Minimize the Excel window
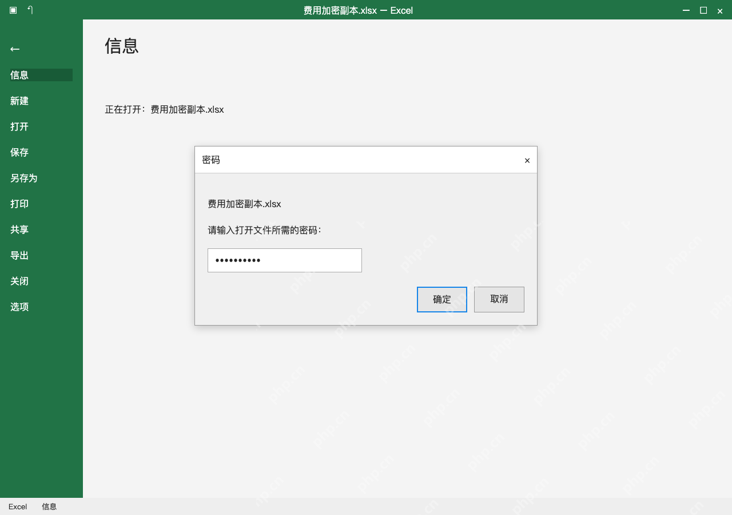This screenshot has width=732, height=515. [x=686, y=10]
